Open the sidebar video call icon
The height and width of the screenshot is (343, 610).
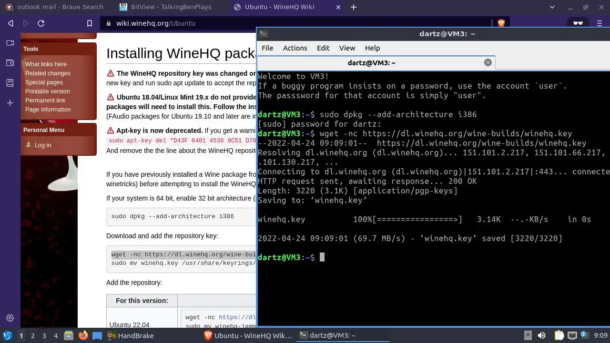(x=10, y=43)
